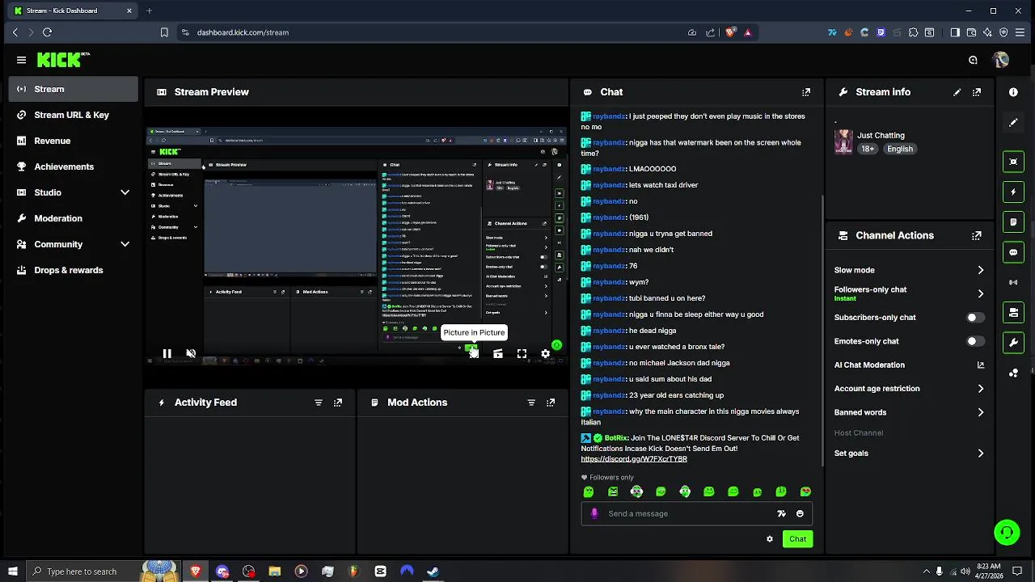Pop out the Mod Actions panel
The image size is (1035, 582).
coord(551,403)
